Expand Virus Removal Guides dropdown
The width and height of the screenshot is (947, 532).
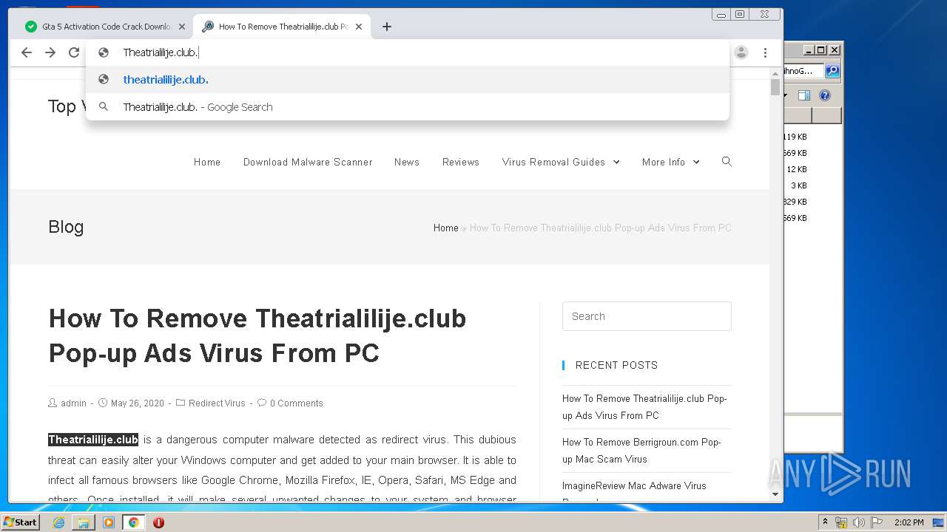point(561,162)
